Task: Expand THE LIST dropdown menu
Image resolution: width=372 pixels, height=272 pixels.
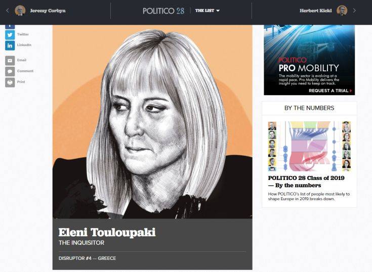Action: coord(208,11)
